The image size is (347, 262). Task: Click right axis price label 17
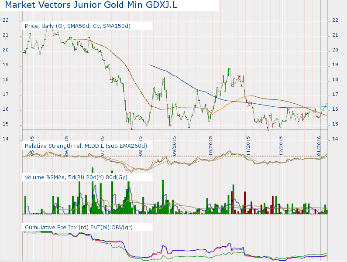pyautogui.click(x=335, y=94)
